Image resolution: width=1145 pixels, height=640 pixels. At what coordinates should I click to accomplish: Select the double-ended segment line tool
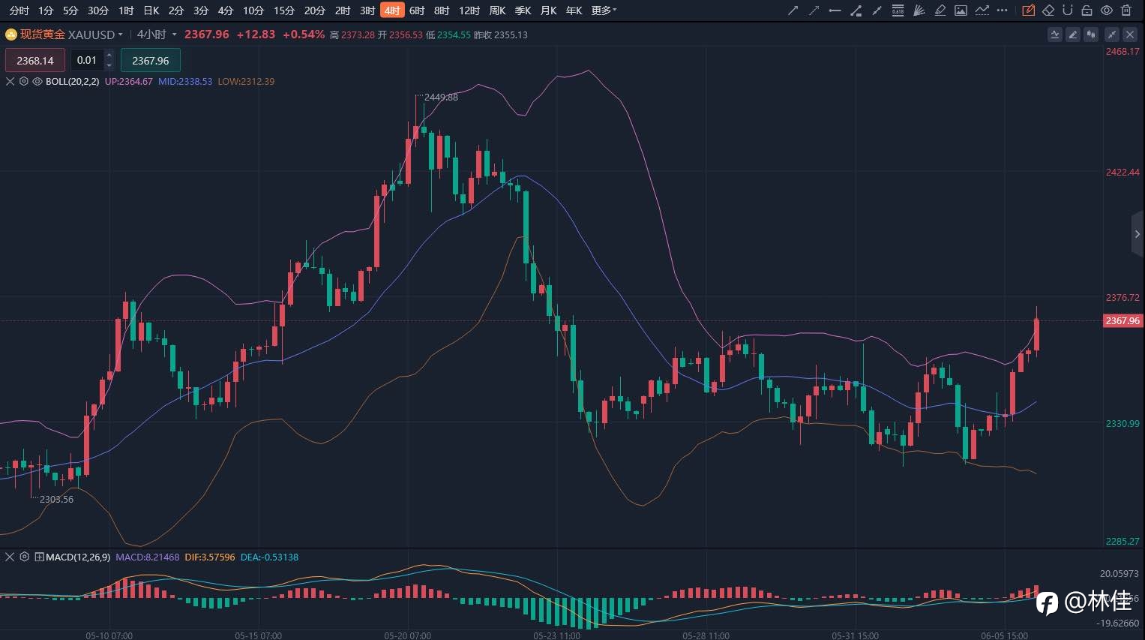tap(877, 11)
